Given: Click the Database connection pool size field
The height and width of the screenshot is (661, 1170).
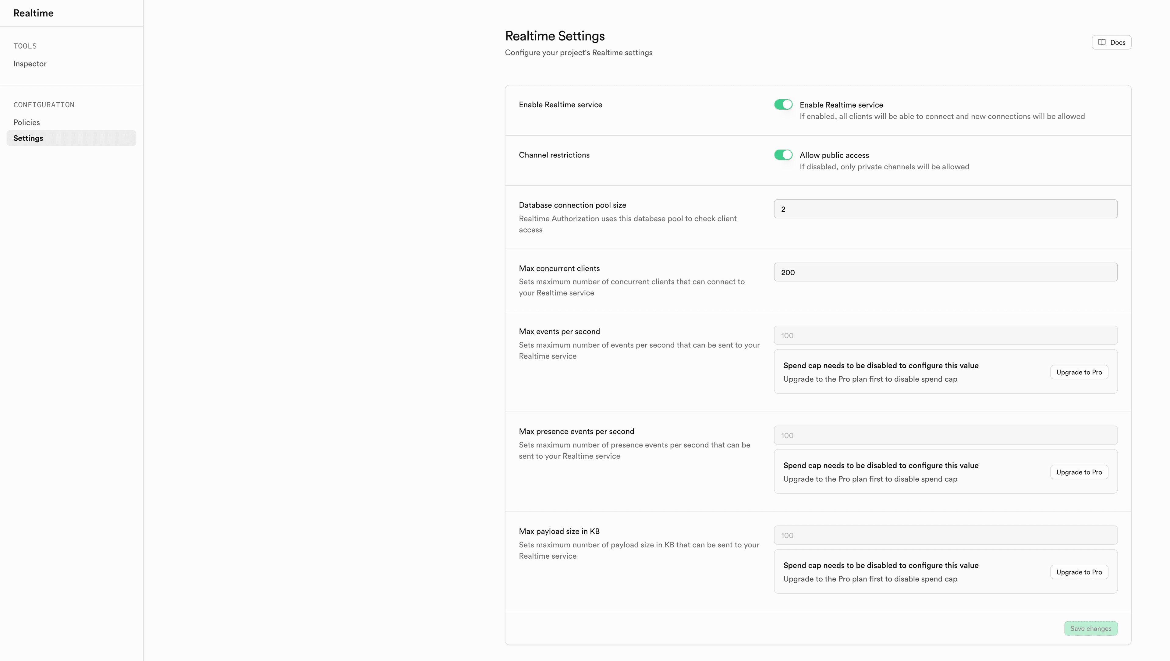Looking at the screenshot, I should (945, 209).
